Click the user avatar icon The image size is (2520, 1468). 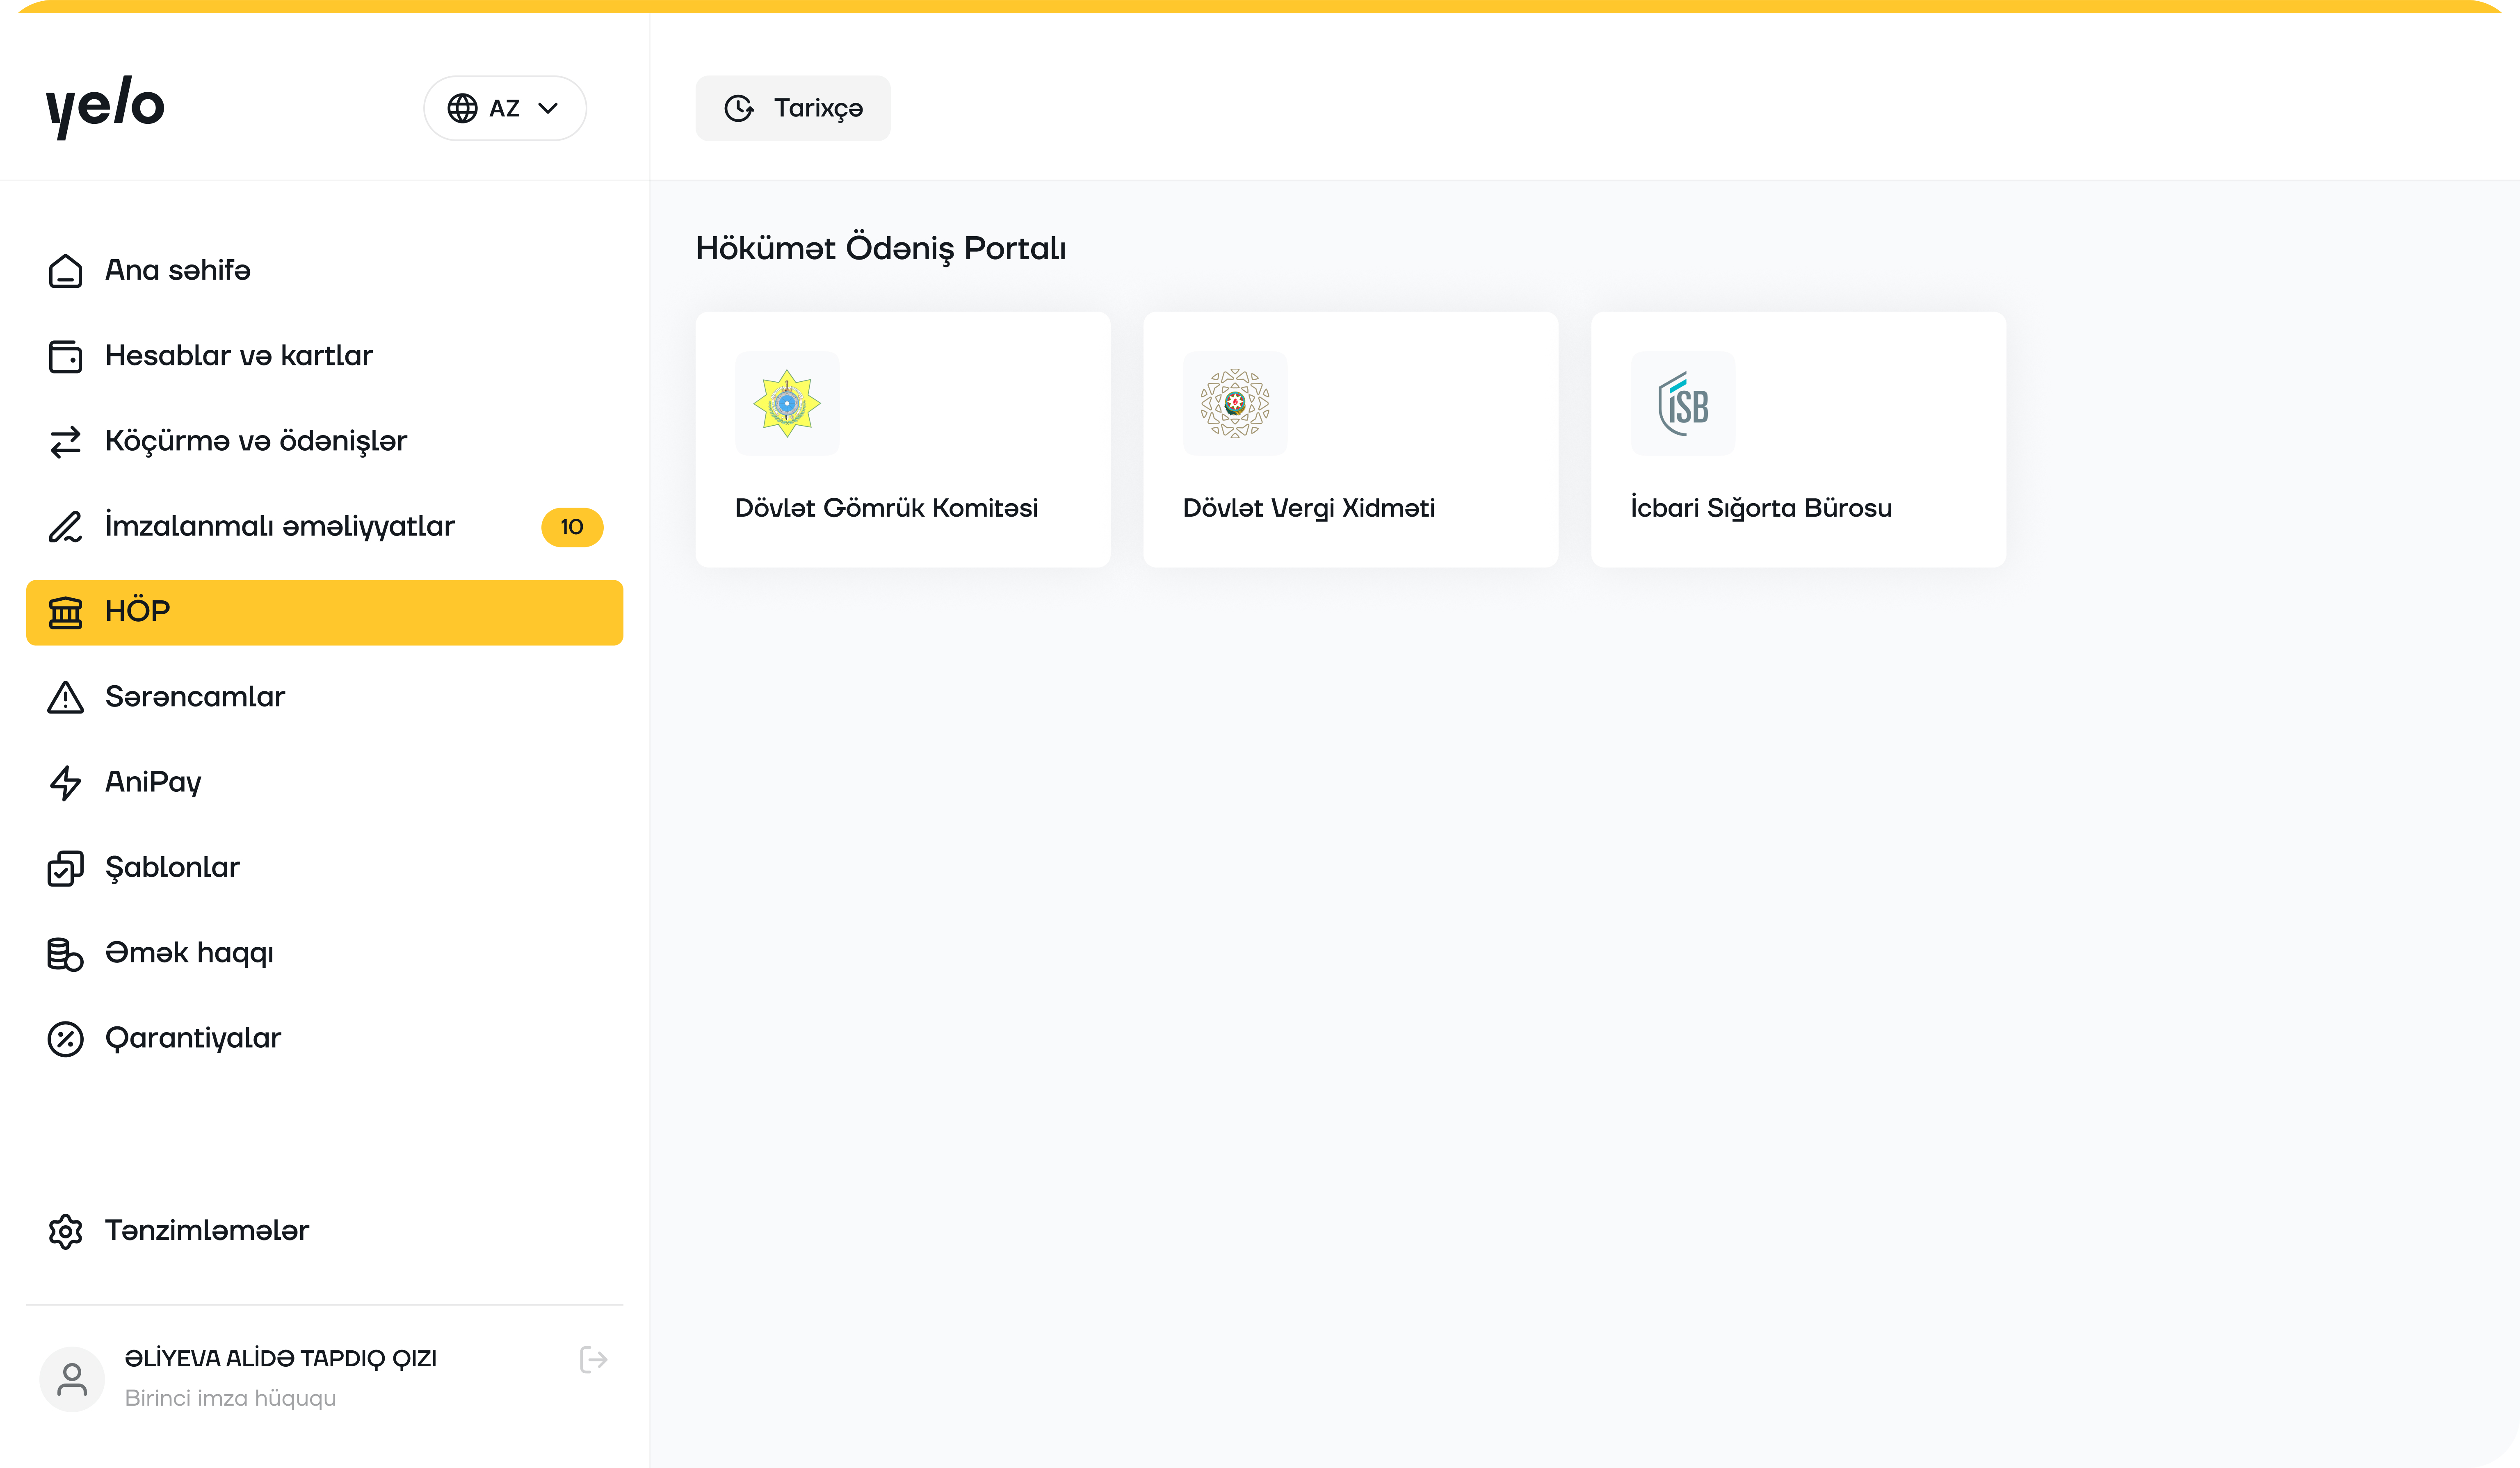pos(72,1379)
